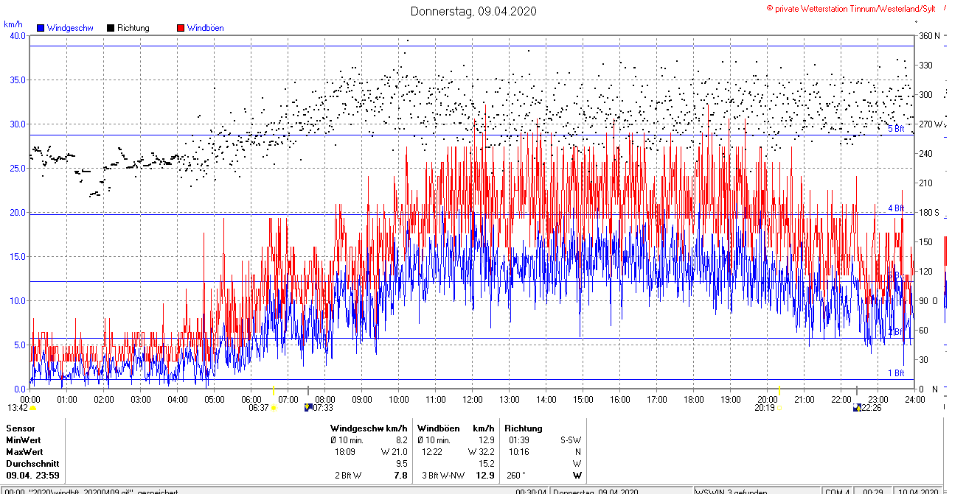The height and width of the screenshot is (494, 966).
Task: Click the 4 Bft threshold label
Action: coord(896,208)
